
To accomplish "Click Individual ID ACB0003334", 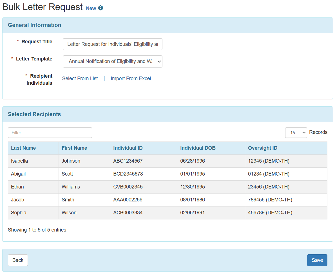I will [x=144, y=213].
